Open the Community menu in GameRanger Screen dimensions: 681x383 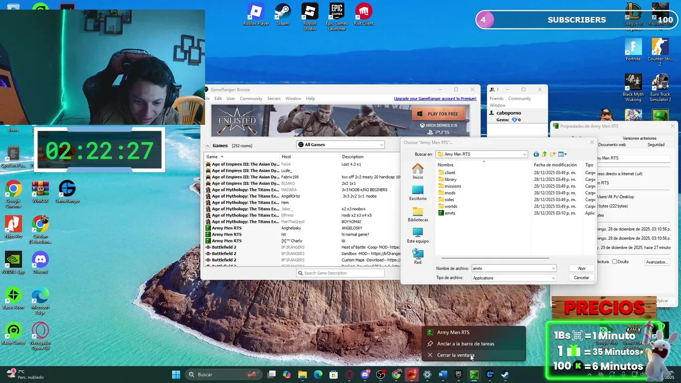coord(251,98)
